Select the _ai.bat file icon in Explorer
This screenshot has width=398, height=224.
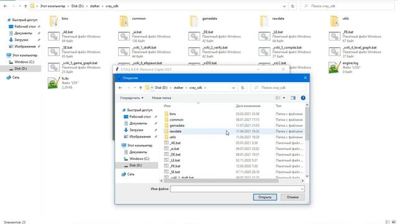click(x=124, y=36)
